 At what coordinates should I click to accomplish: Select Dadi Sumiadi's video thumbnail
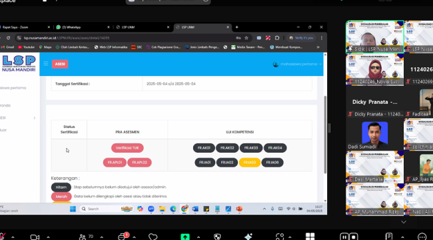[x=374, y=134]
